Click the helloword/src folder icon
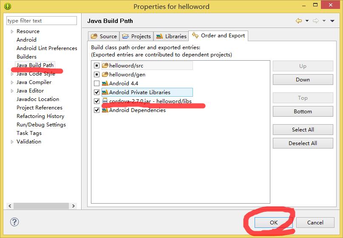 tap(105, 65)
